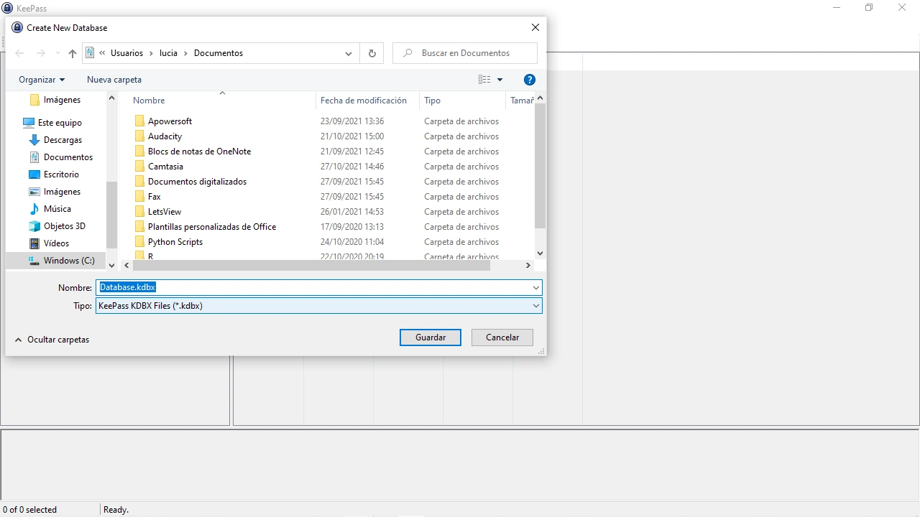Click Guardar to save database
Image resolution: width=920 pixels, height=517 pixels.
pyautogui.click(x=431, y=337)
